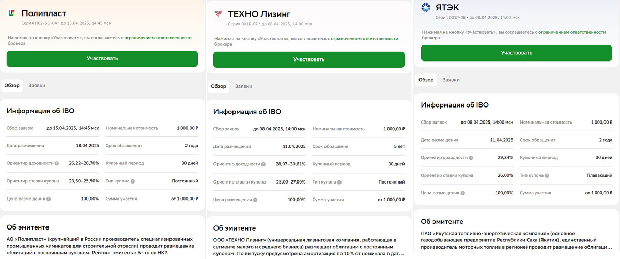Show Цена размещения hint for ТЕХНО Лизинг
The width and height of the screenshot is (620, 259).
(x=256, y=200)
